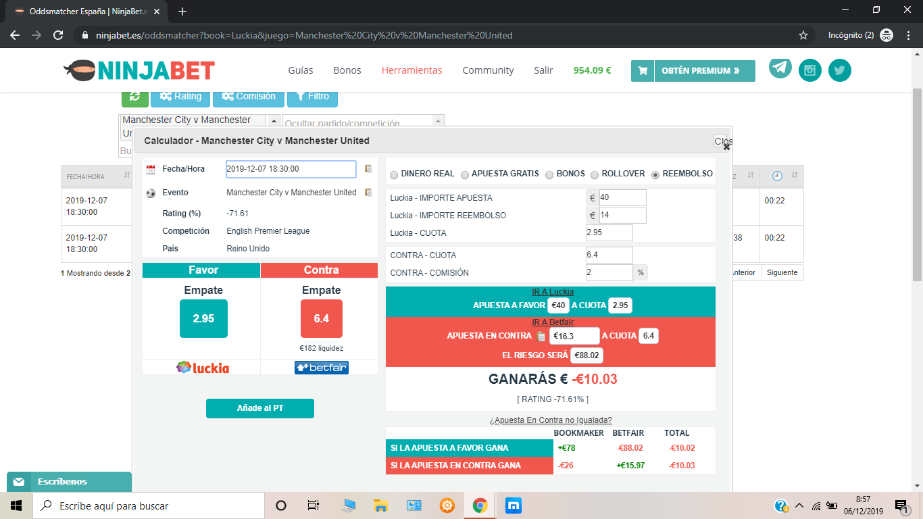Click the Luckia bookmaker logo
923x519 pixels.
point(203,368)
